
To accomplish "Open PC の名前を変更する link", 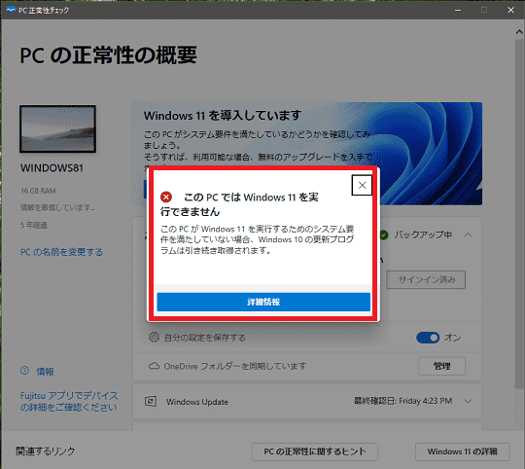I will pyautogui.click(x=61, y=252).
